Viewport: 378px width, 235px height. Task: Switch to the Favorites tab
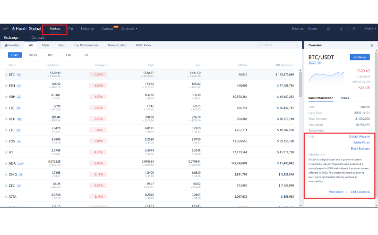[12, 45]
